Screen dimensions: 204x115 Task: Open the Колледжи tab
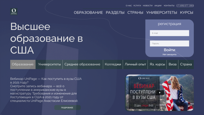point(113,64)
